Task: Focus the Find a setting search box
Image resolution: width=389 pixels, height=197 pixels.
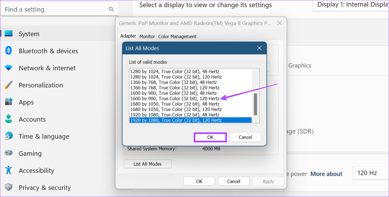Action: click(60, 9)
